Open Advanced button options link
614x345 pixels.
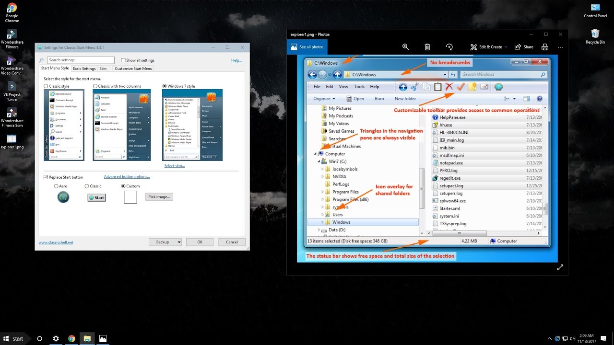[x=127, y=177]
